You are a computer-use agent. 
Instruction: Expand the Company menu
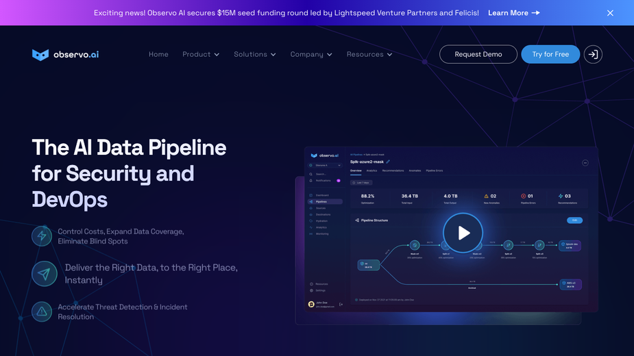click(x=311, y=54)
